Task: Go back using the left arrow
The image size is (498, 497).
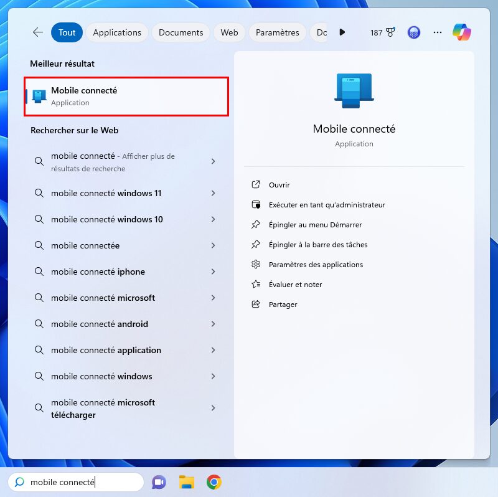Action: 38,32
